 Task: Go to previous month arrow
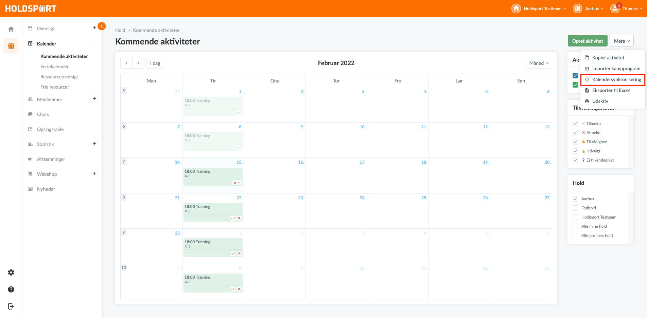(126, 63)
